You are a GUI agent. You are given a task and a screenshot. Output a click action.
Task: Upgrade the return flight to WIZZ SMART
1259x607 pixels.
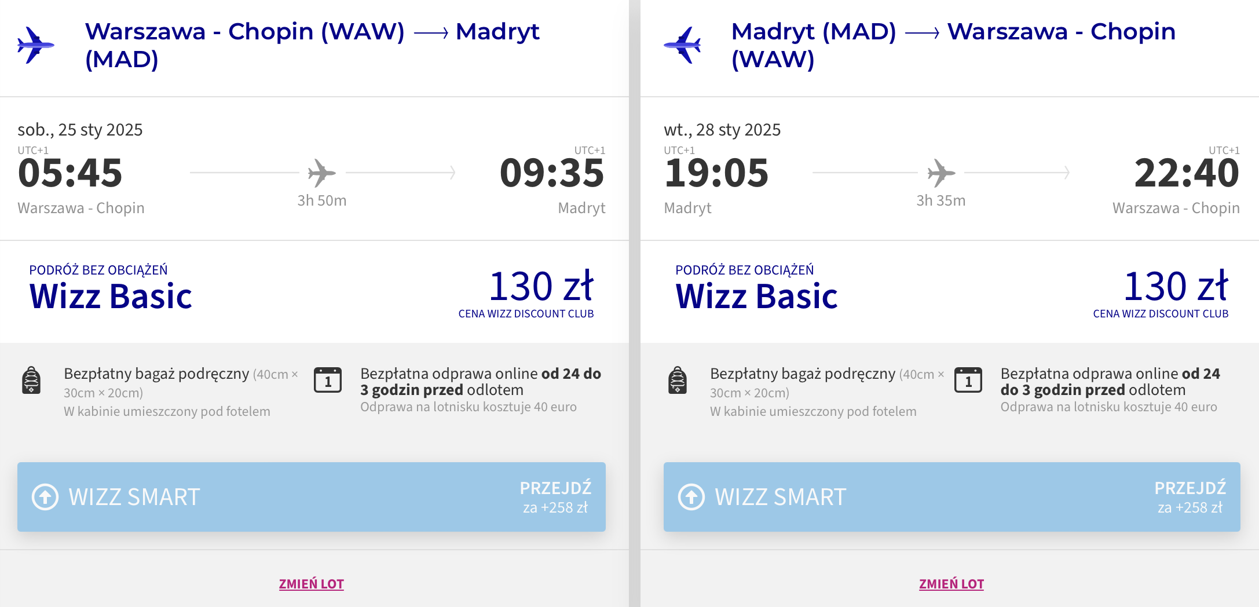(x=952, y=497)
